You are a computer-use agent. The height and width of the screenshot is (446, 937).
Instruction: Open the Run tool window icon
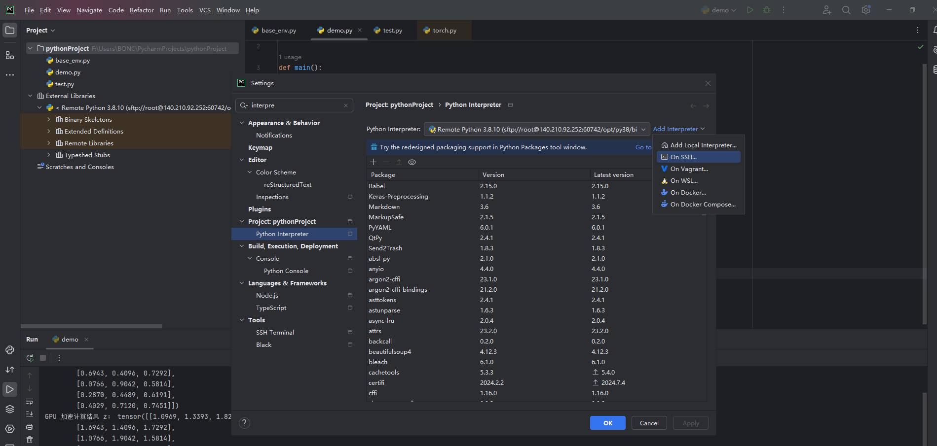pos(10,389)
